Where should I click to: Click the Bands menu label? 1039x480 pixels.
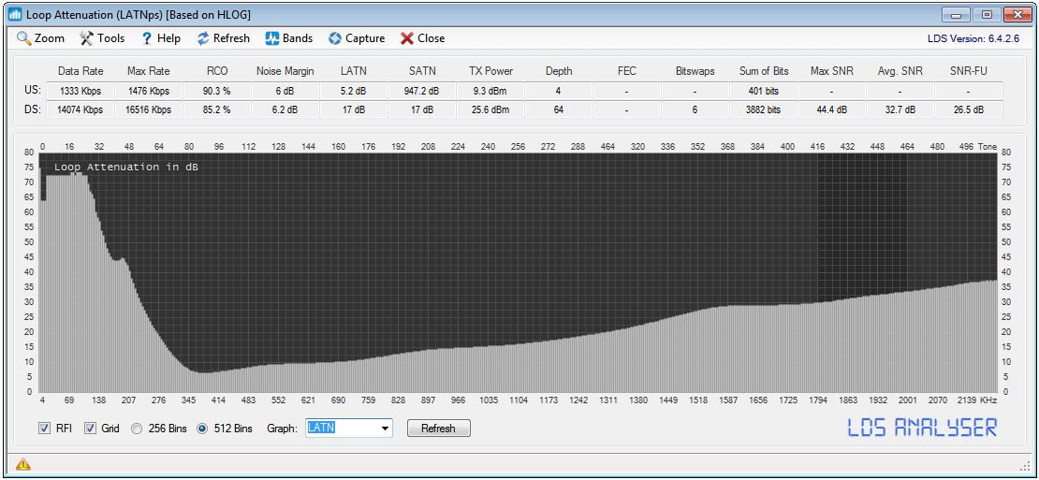tap(298, 38)
